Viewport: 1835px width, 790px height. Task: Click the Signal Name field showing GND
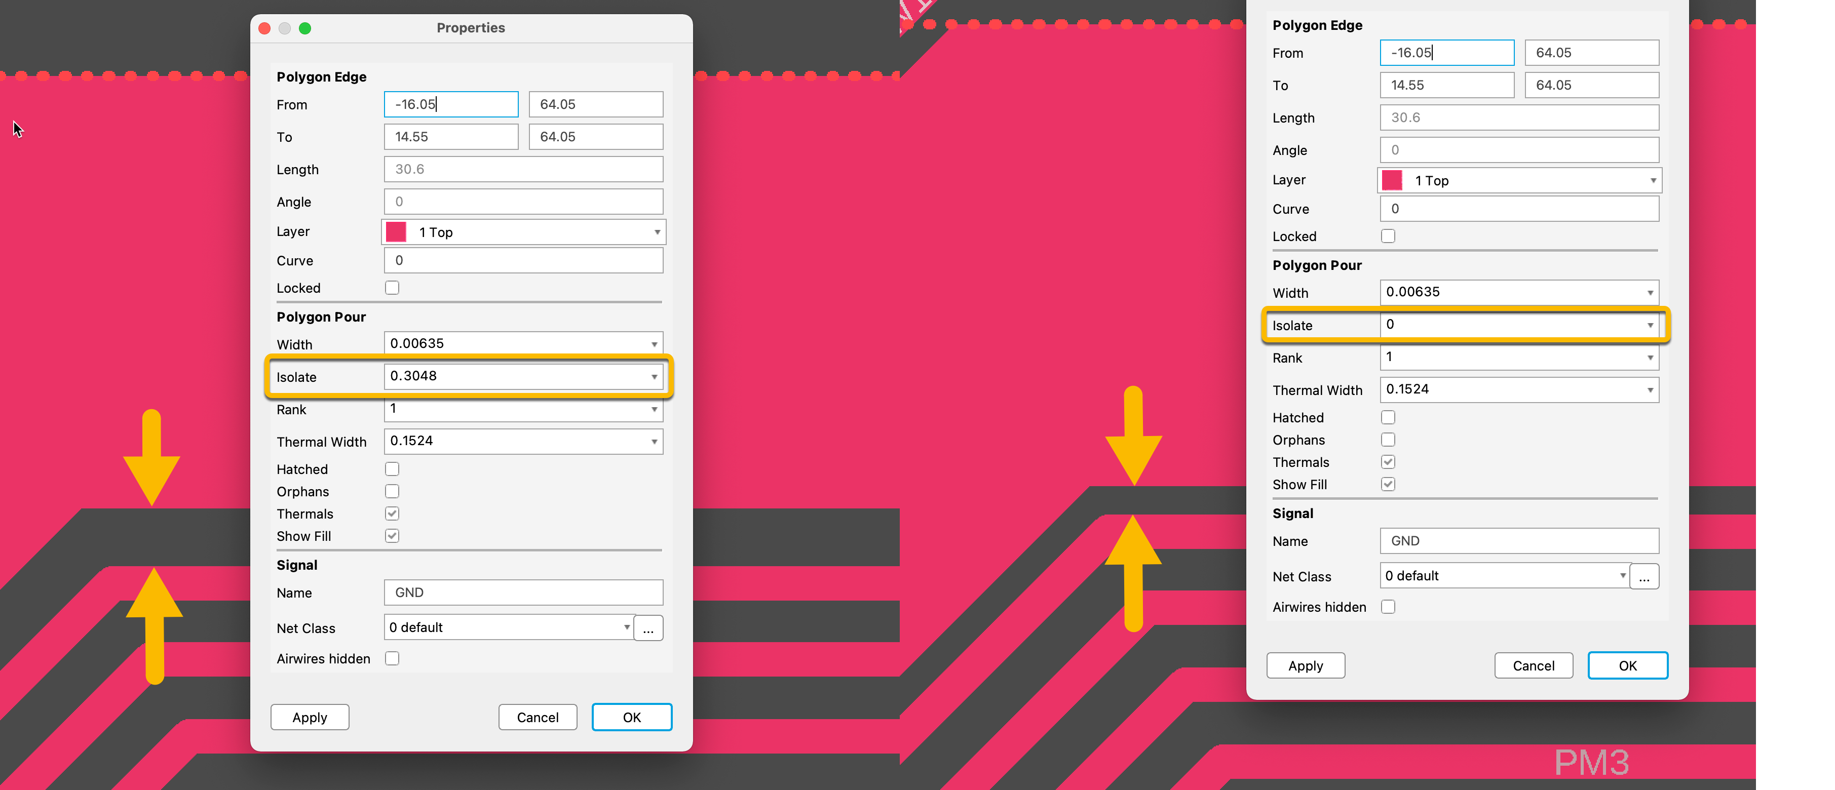523,592
